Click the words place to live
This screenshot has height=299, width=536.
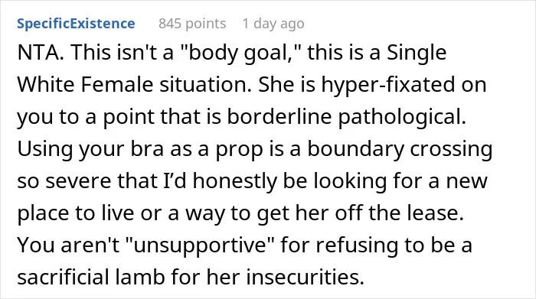[x=76, y=213]
